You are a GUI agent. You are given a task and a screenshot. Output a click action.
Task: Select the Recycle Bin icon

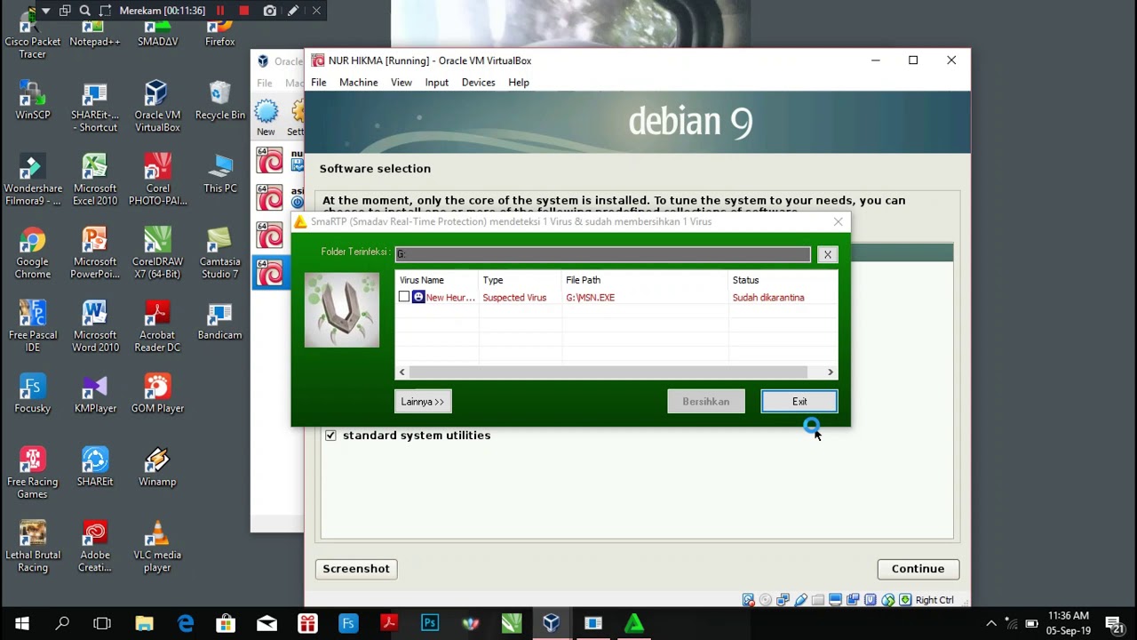point(219,100)
